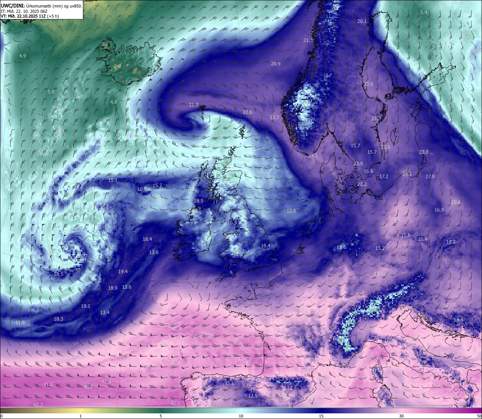
Task: Click the 50 tick label on the color scale
Action: [479, 416]
